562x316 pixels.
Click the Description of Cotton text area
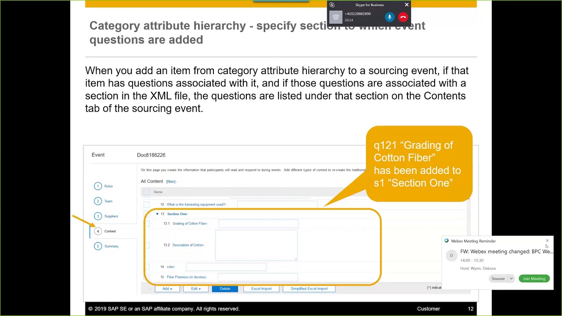(x=256, y=245)
